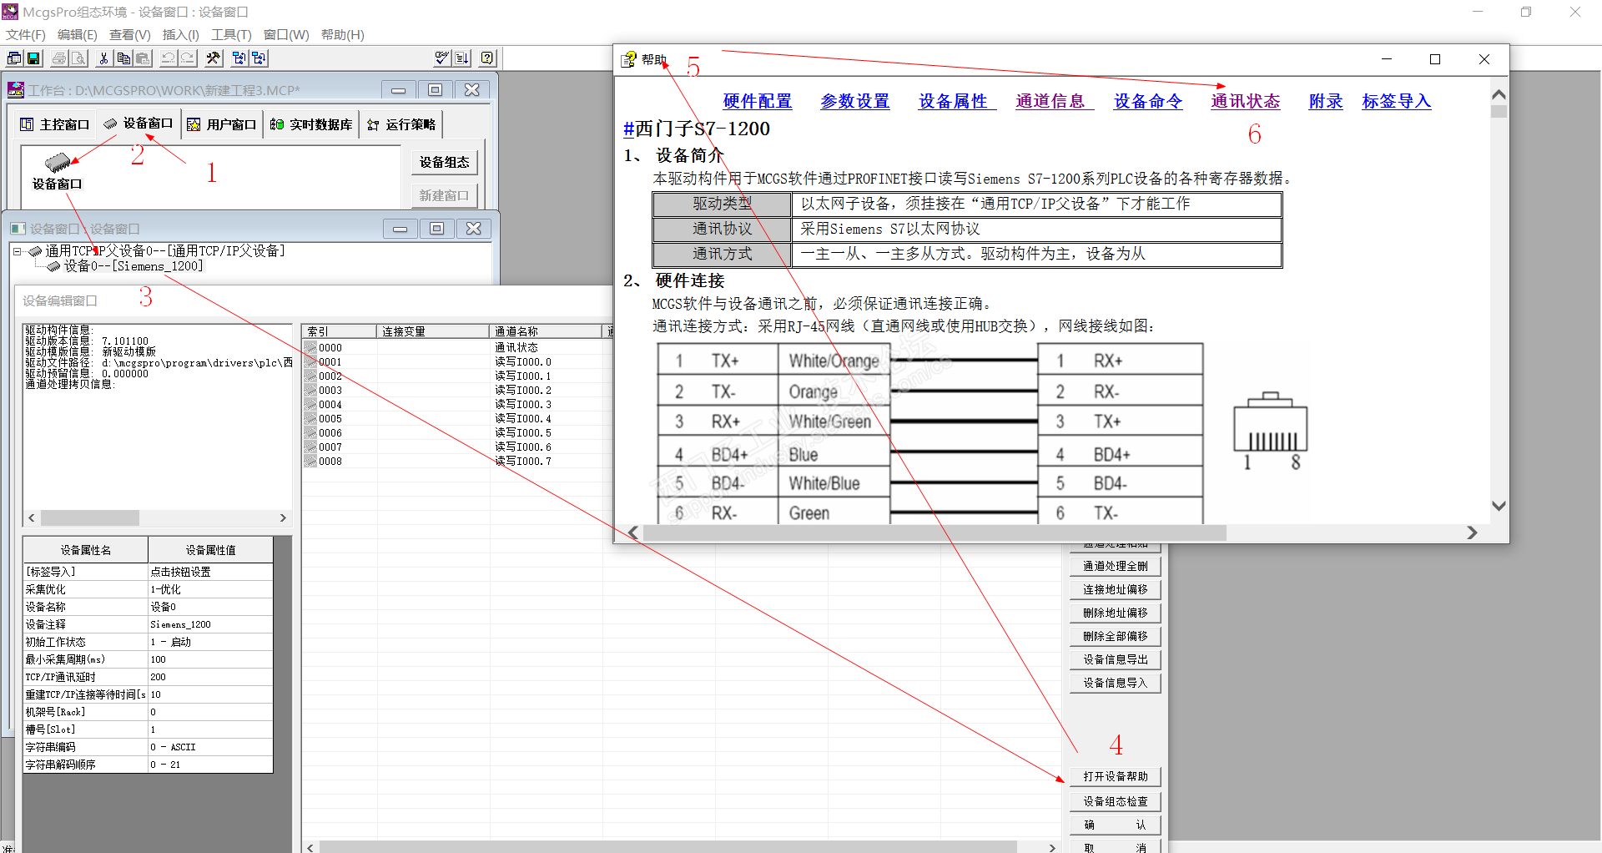Open the 硬件配置 help link
This screenshot has height=853, width=1602.
pos(758,101)
